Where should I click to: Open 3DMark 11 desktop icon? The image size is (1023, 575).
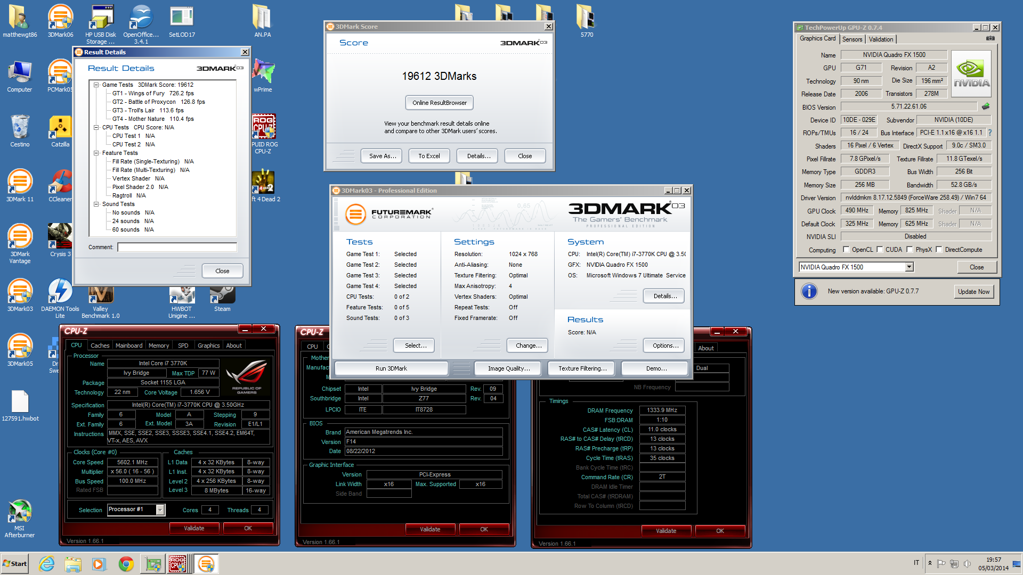pyautogui.click(x=20, y=186)
